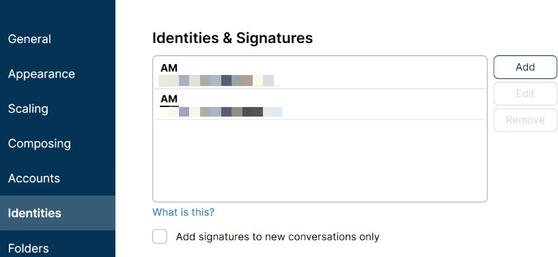Select the underlined second AM identity name
The height and width of the screenshot is (257, 558).
[169, 99]
